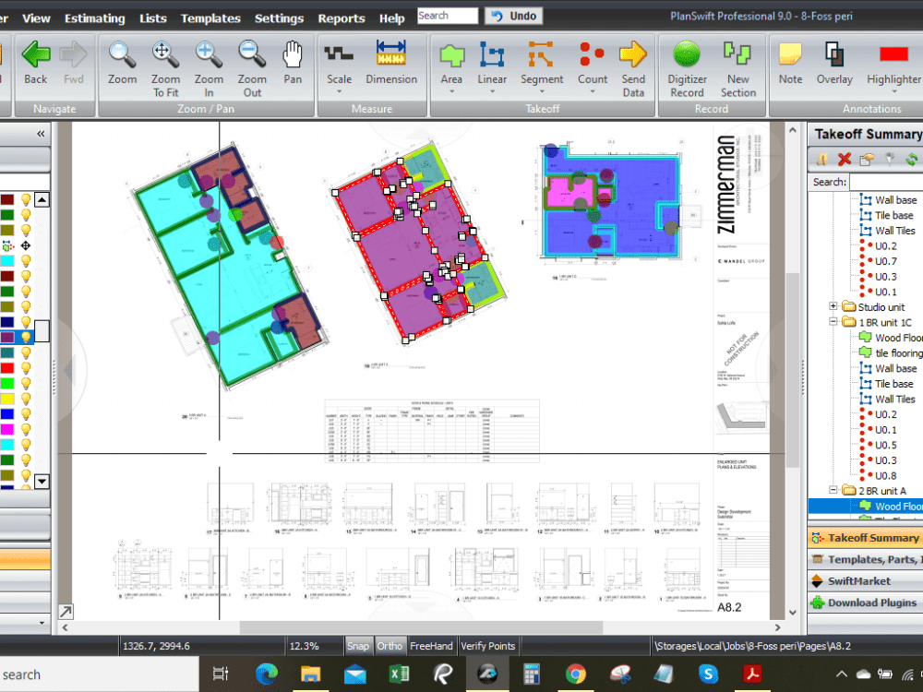Collapse left panel with double chevron
923x692 pixels.
[41, 134]
